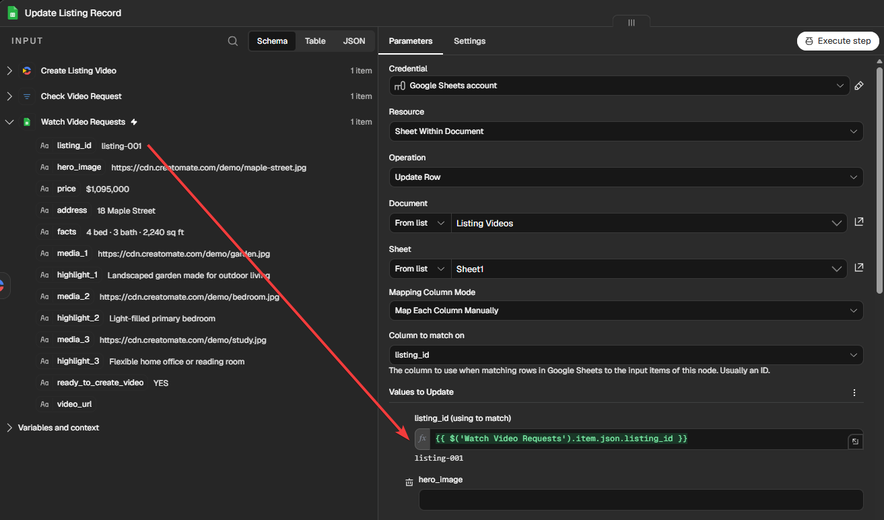Click the edit credential pencil icon
This screenshot has width=884, height=520.
859,86
